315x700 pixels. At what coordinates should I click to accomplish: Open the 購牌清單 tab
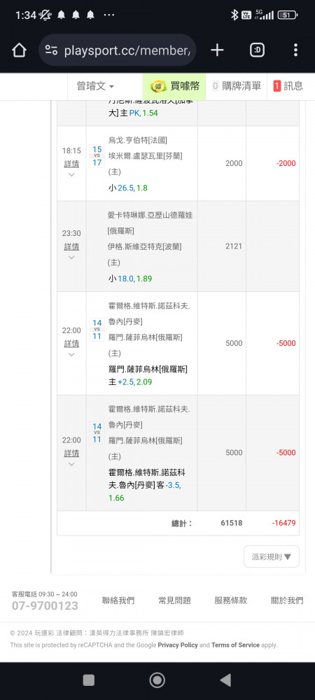pos(237,87)
